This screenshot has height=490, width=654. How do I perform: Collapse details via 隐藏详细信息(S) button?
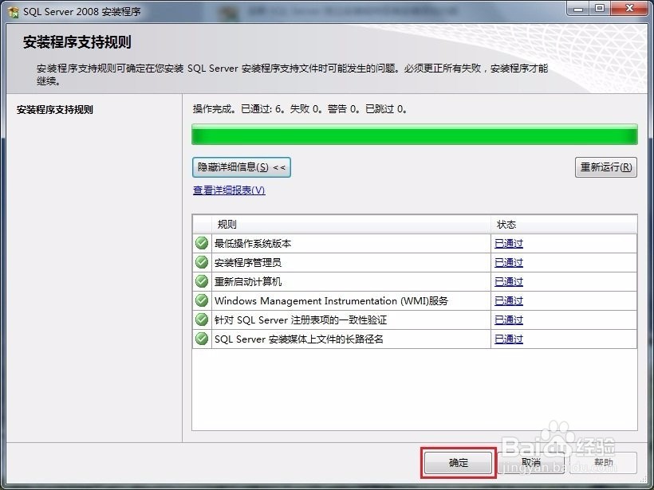(x=241, y=167)
